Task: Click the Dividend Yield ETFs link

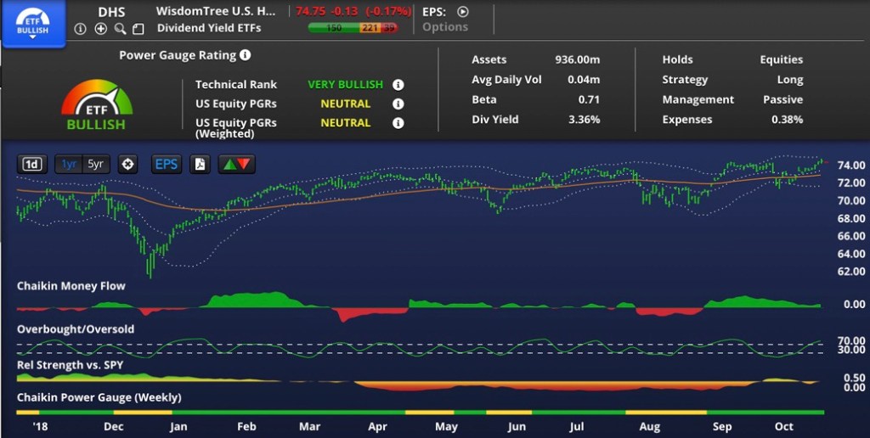Action: 209,27
